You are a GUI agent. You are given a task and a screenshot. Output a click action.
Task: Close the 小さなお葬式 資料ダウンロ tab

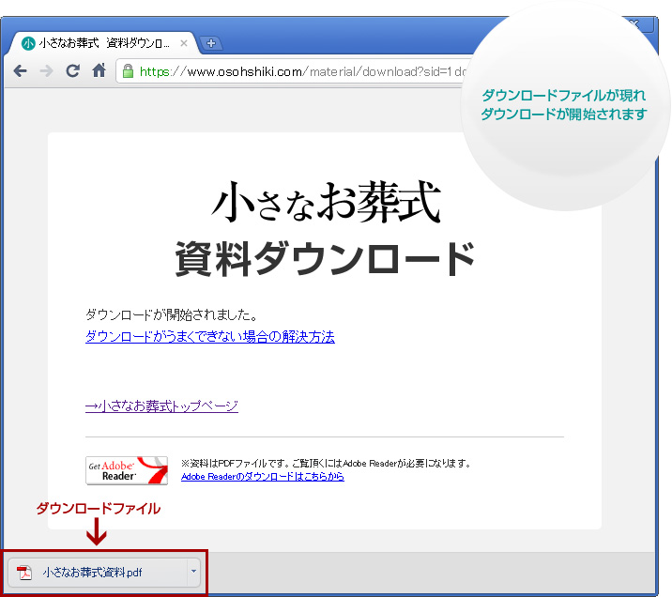184,43
